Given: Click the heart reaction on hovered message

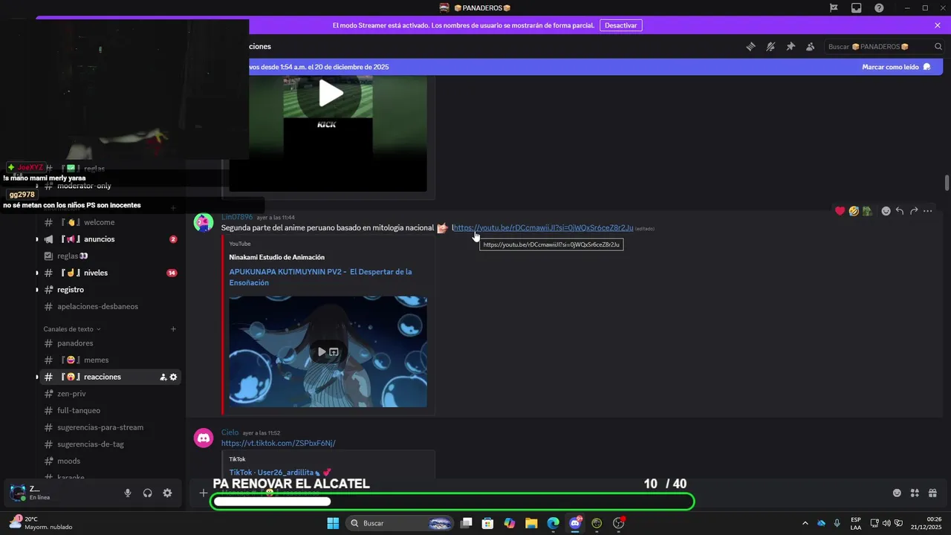Looking at the screenshot, I should tap(840, 211).
